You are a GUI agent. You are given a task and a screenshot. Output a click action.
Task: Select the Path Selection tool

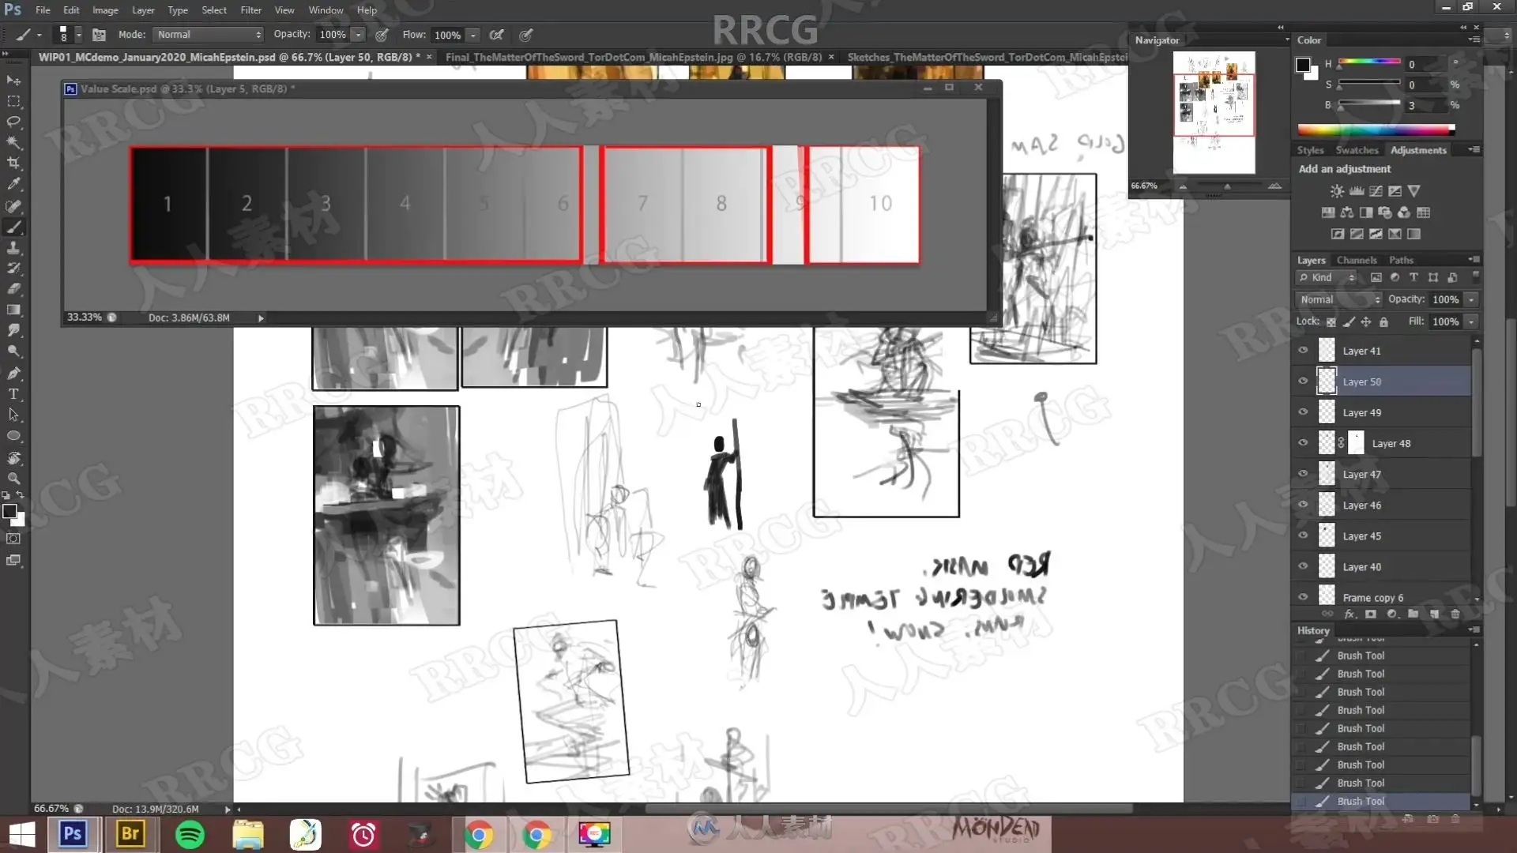[x=13, y=415]
